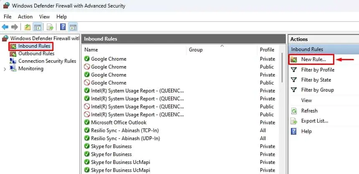Open Filter by State action
Viewport: 359px width, 174px height.
point(316,80)
